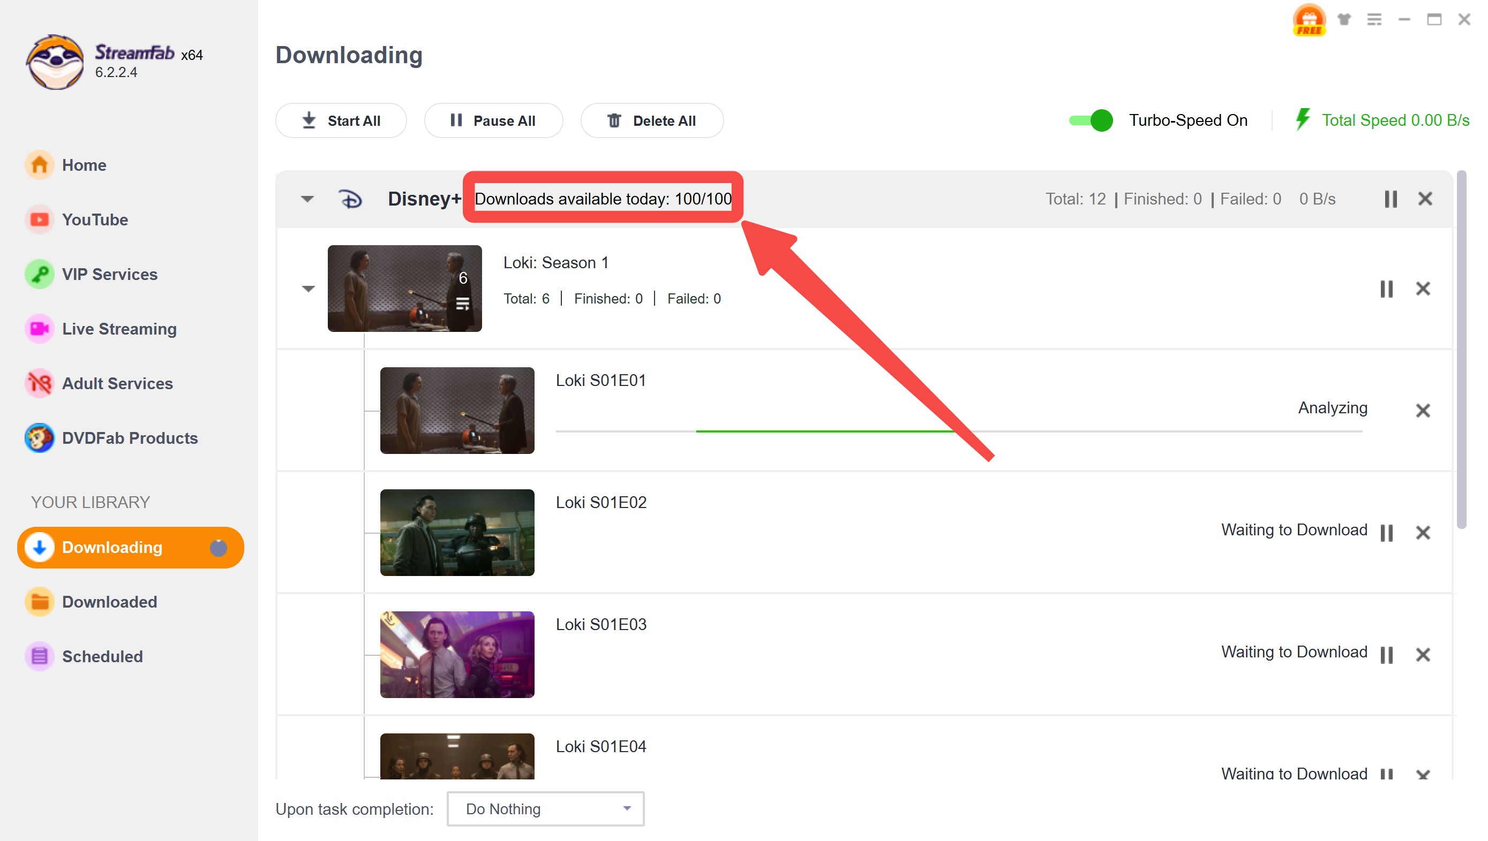Click the Live Streaming camera icon
The image size is (1488, 841).
(39, 329)
